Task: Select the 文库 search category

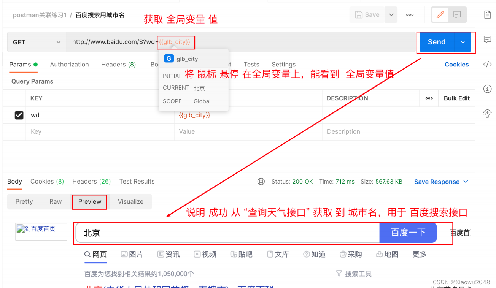Action: click(278, 255)
